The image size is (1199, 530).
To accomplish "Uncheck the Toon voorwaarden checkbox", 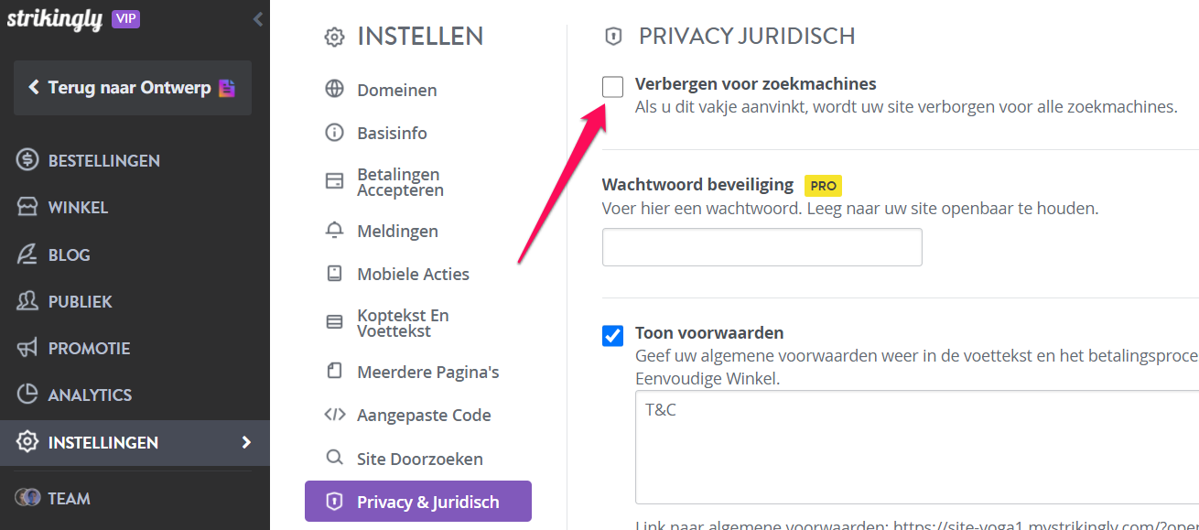I will [613, 336].
